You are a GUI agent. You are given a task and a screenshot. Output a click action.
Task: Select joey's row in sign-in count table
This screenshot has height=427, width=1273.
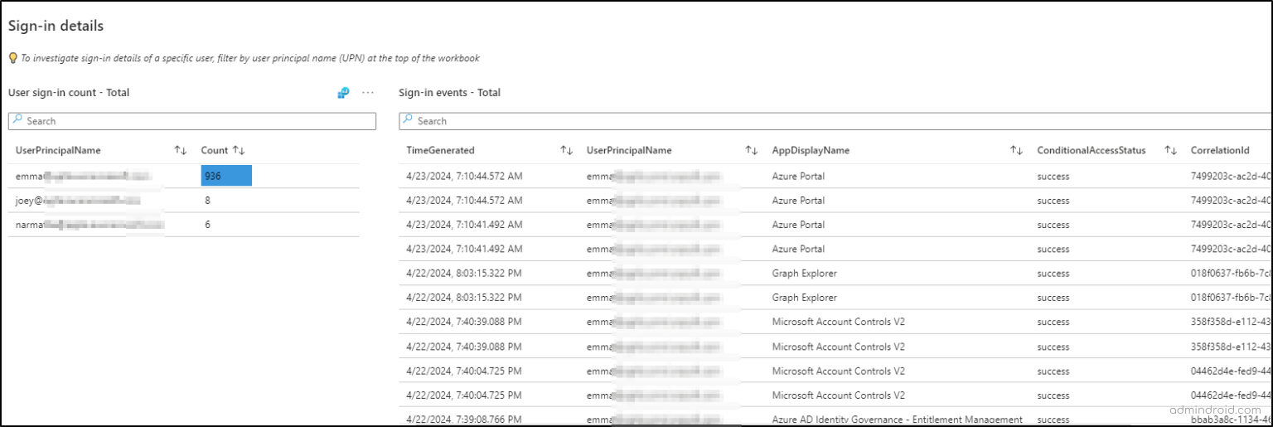[x=184, y=200]
